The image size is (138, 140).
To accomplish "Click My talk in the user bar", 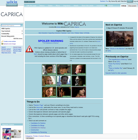I will (x=118, y=1).
